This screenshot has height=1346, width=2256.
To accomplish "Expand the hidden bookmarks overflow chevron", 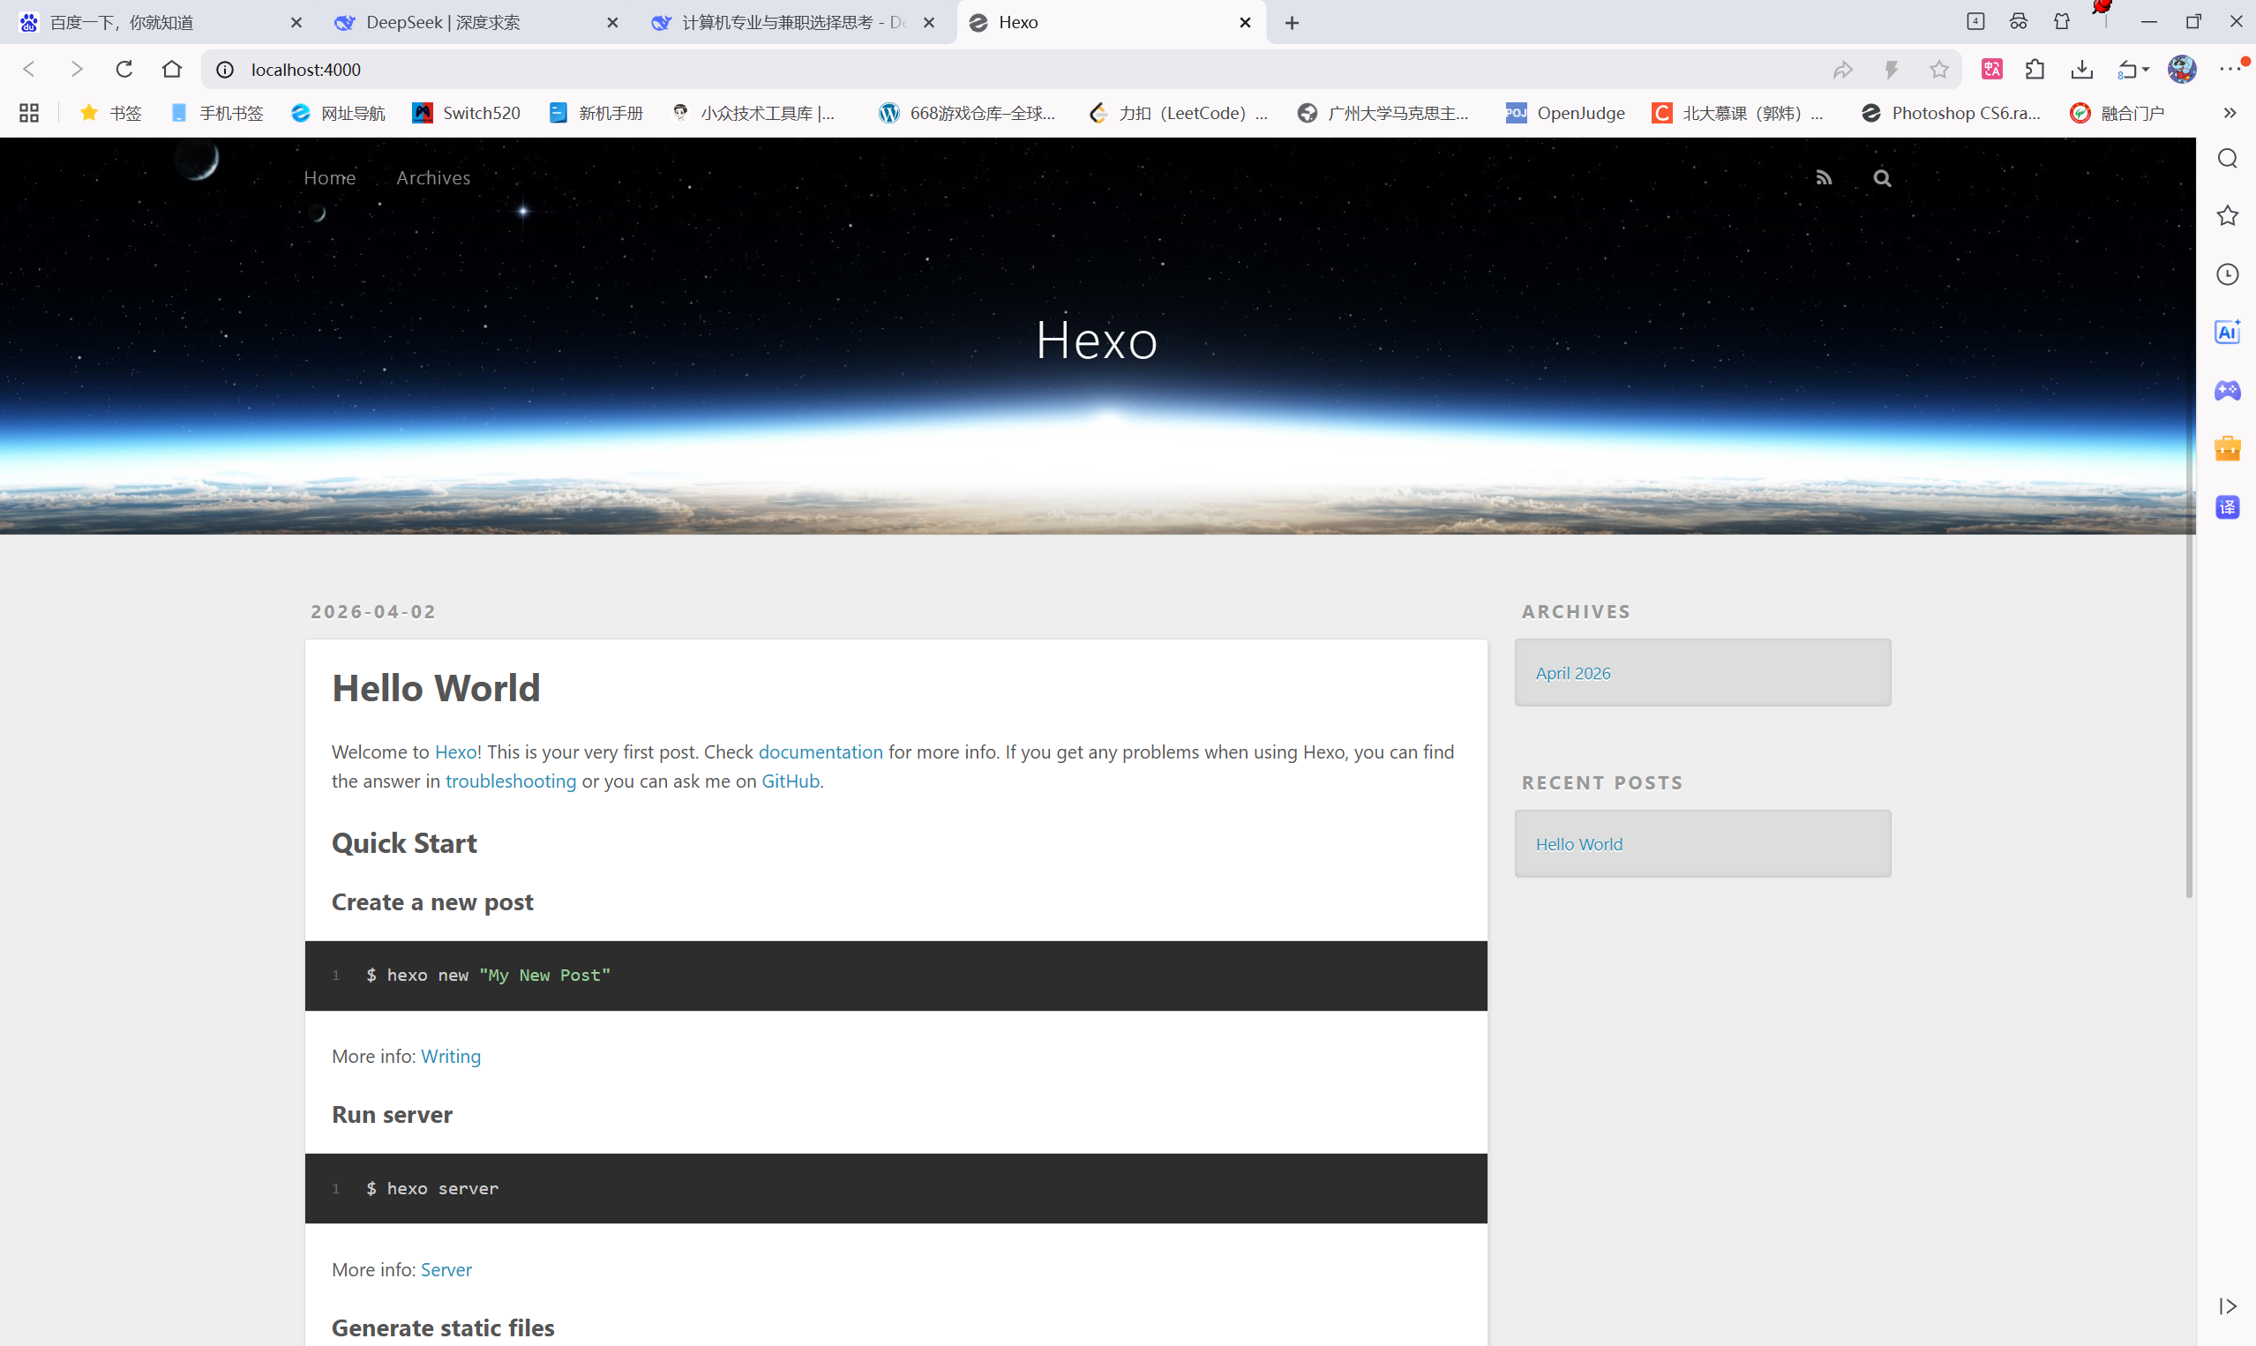I will [x=2230, y=114].
